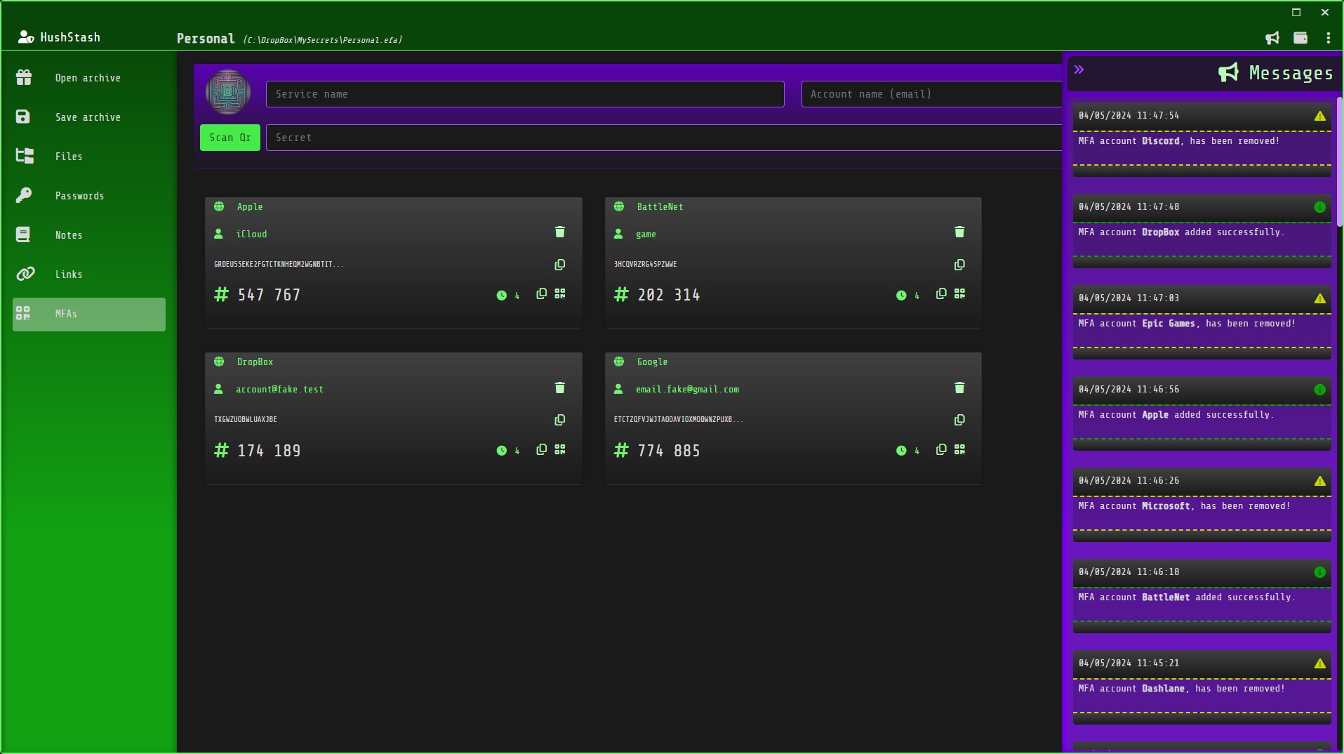Screen dimensions: 1344x754
Task: Copy the Google code 774 885
Action: (x=941, y=449)
